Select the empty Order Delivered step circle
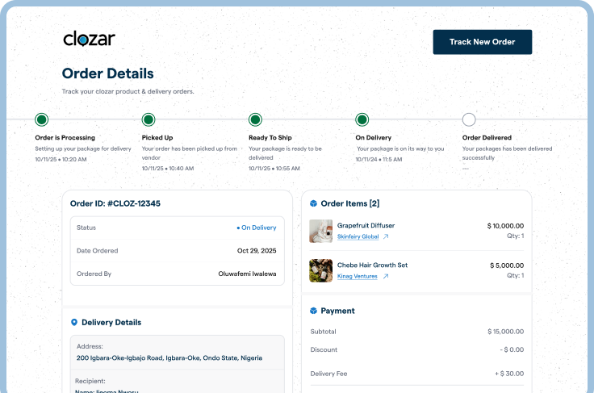Image resolution: width=594 pixels, height=393 pixels. click(469, 119)
